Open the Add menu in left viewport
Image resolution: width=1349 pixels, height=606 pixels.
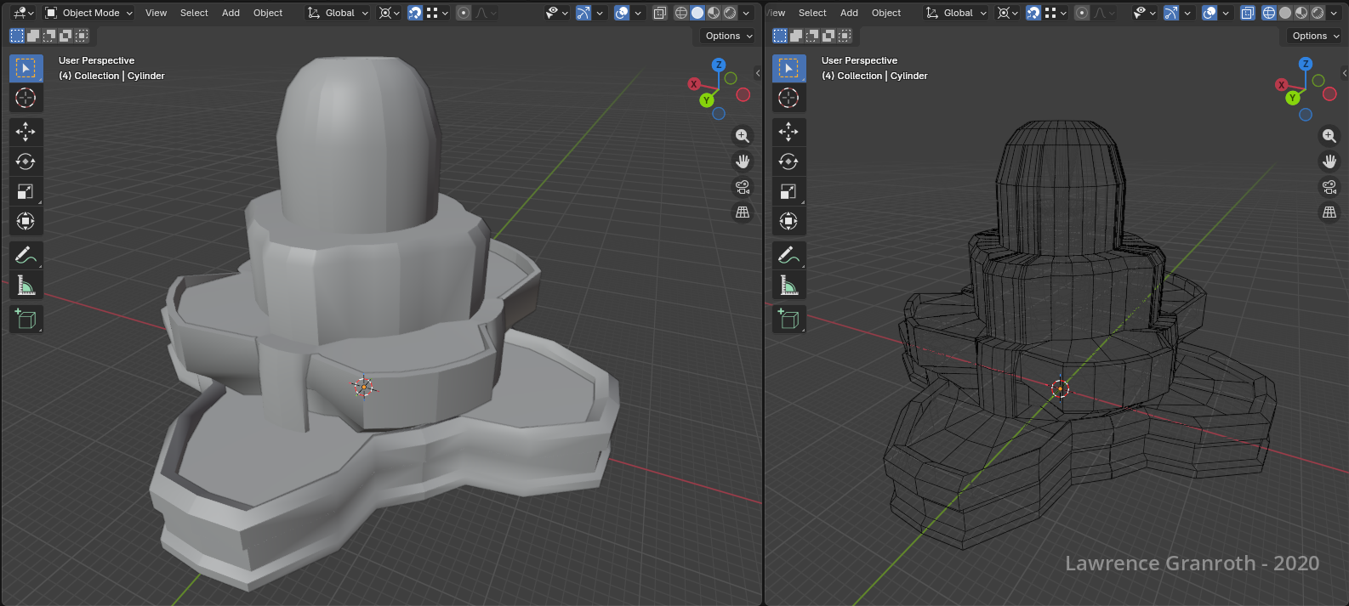coord(231,13)
